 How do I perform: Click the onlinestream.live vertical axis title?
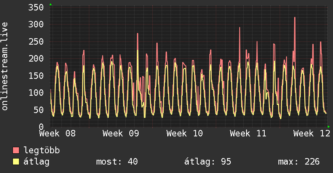click(5, 66)
